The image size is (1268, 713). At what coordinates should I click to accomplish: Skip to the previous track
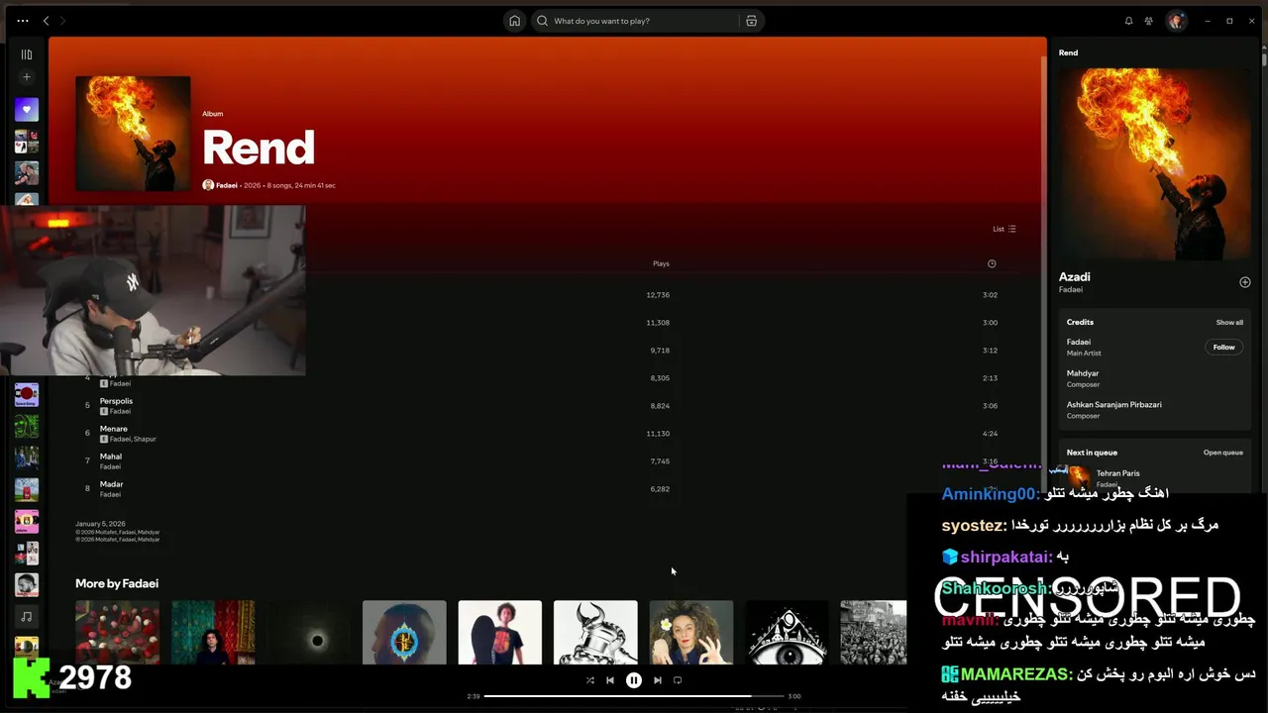(x=610, y=680)
